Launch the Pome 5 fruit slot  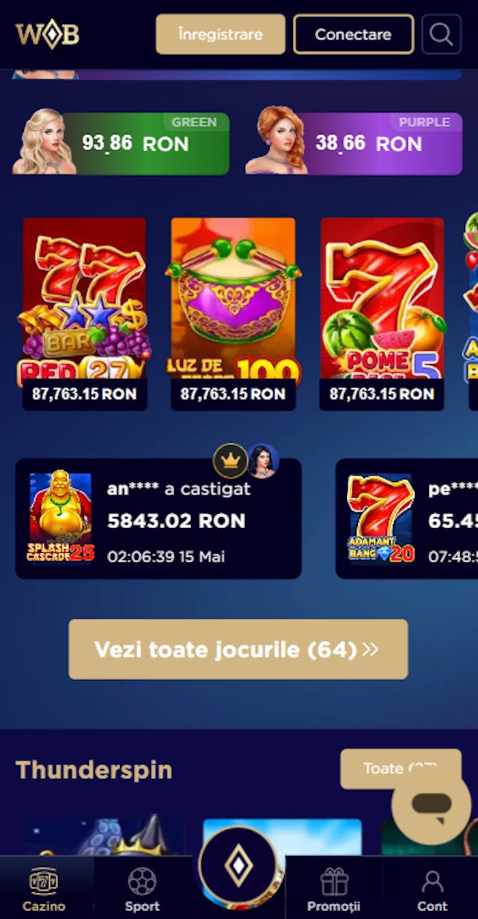382,314
